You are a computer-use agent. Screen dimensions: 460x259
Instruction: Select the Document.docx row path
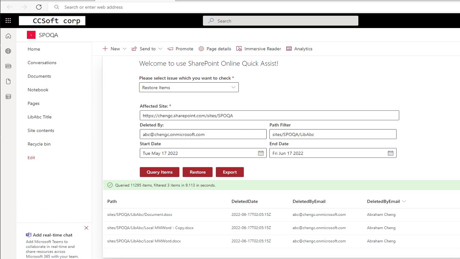click(140, 214)
